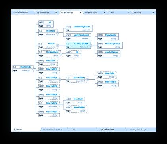Select the New Field(5) document field
Viewport: 167px width, 144px height.
49,105
